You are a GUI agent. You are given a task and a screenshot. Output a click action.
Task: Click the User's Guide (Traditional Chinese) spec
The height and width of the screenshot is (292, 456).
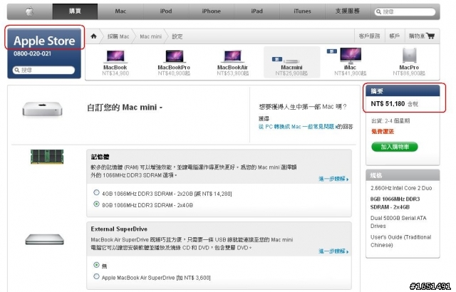click(400, 241)
